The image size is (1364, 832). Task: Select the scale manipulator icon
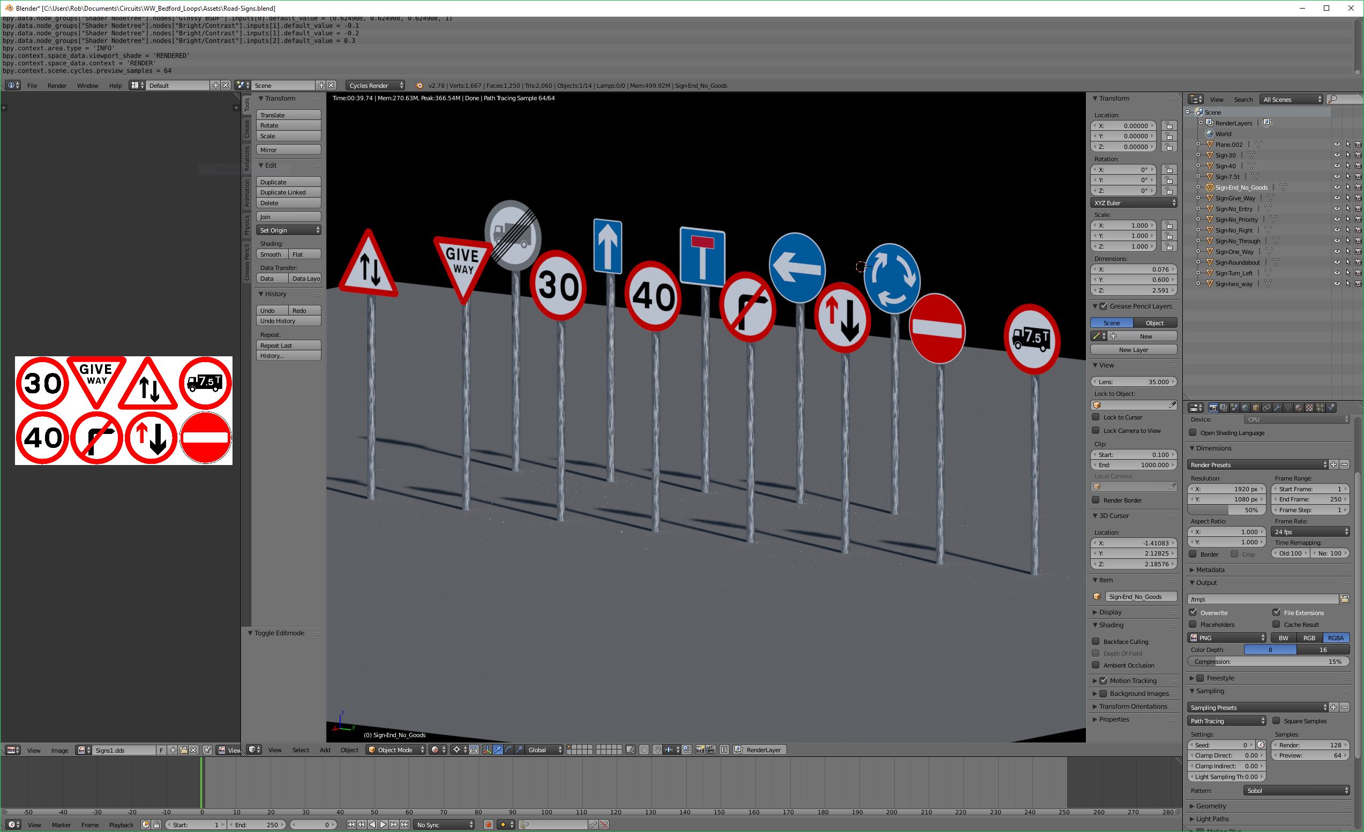click(x=520, y=750)
